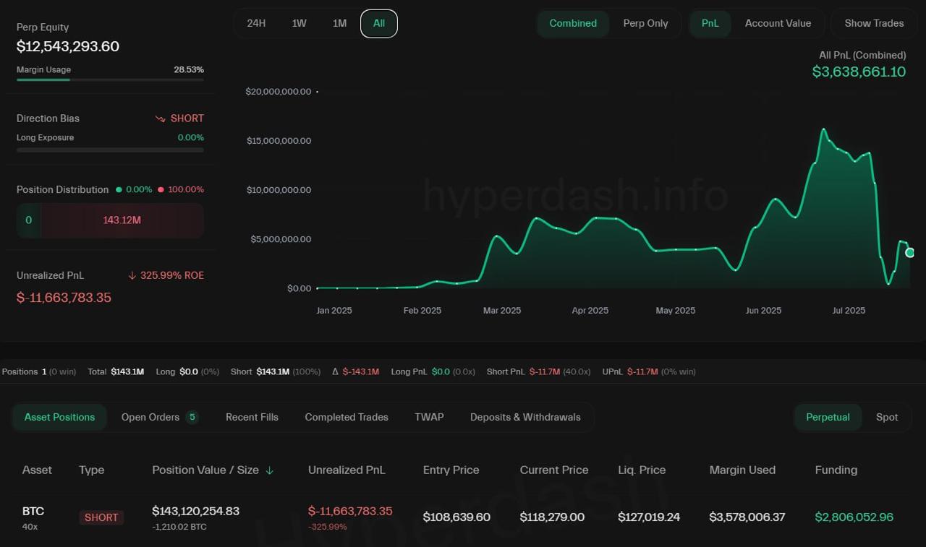Click the last data point on PnL chart
926x547 pixels.
(910, 252)
